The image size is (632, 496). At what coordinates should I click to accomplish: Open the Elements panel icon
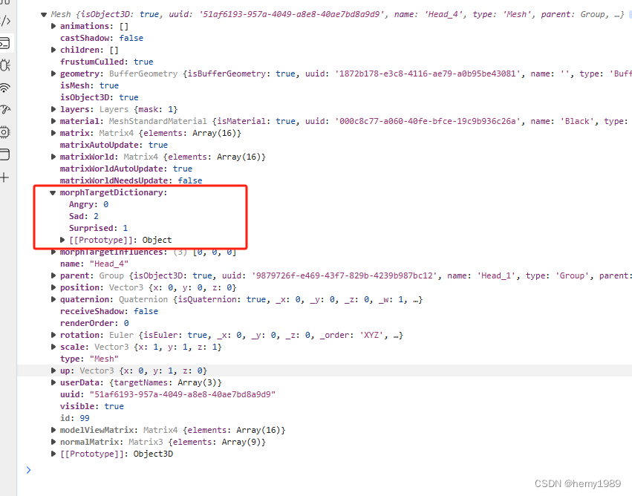tap(5, 20)
